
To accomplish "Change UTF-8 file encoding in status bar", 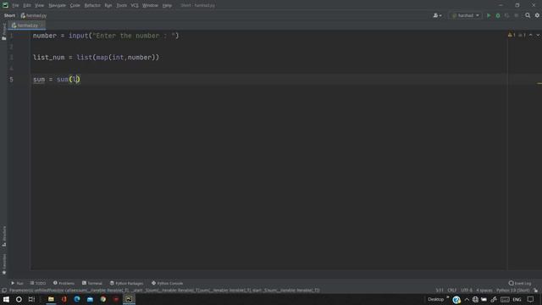I will coord(467,290).
